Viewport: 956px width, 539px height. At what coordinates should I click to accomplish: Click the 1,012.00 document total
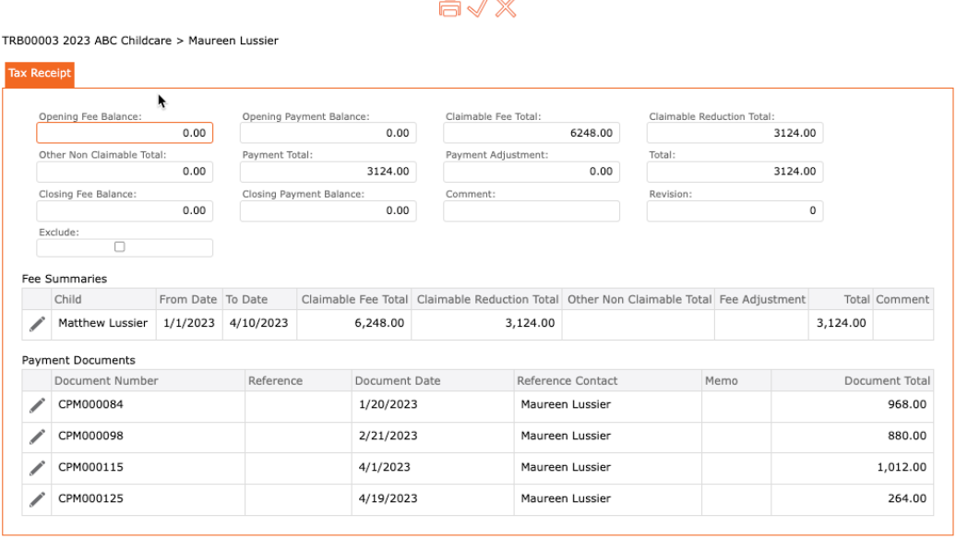pos(902,467)
